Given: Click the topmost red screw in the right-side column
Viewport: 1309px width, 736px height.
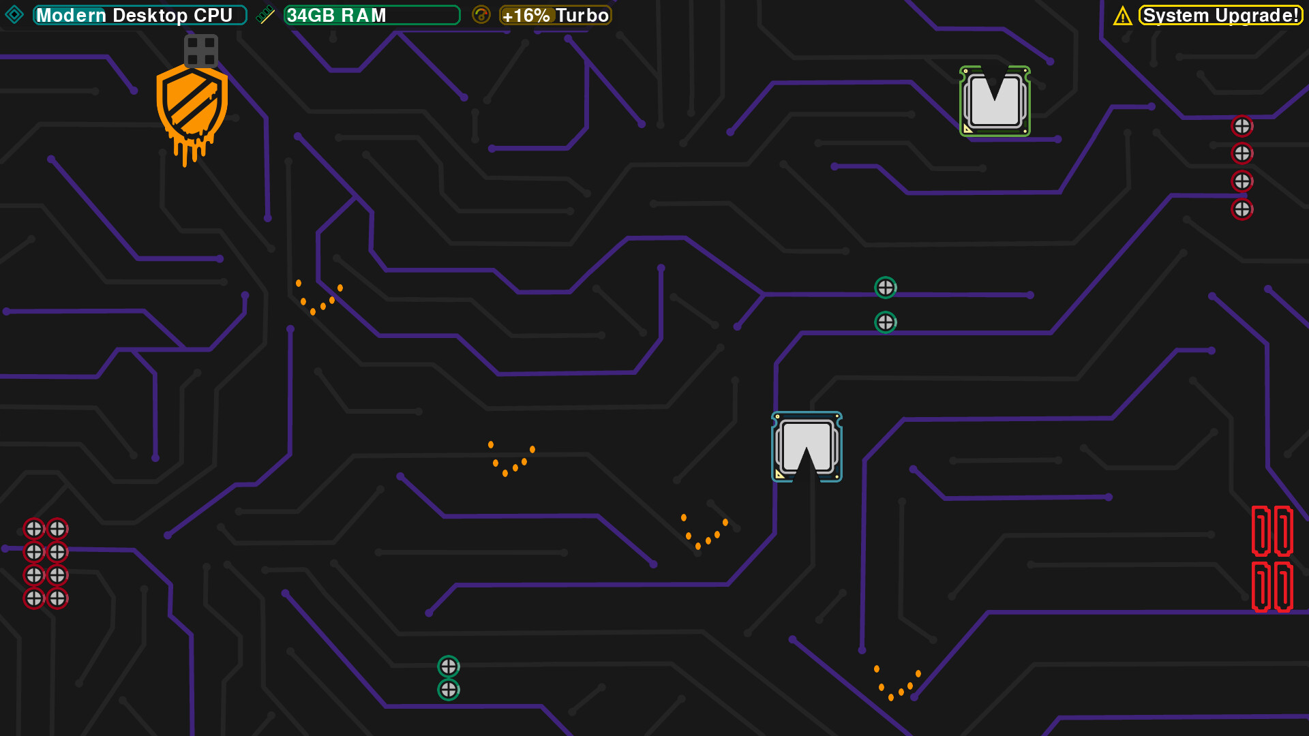Looking at the screenshot, I should pos(1242,126).
